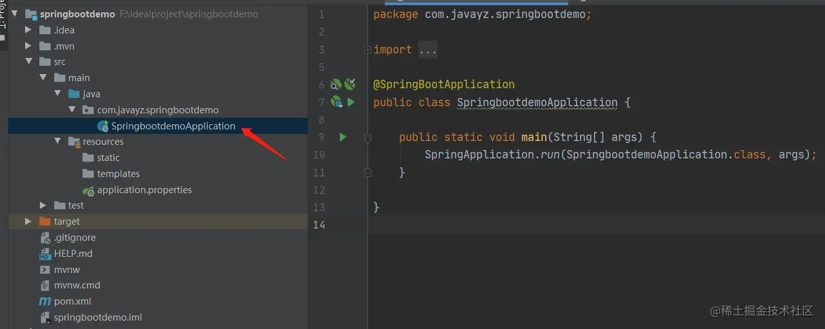
Task: Open the Project tool window side tab
Action: pos(3,14)
